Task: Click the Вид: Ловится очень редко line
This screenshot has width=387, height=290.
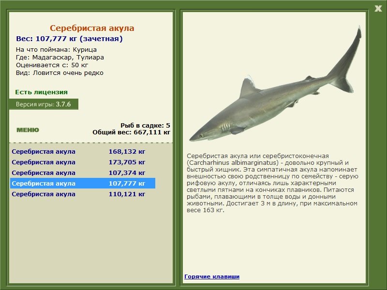Action: [x=60, y=73]
